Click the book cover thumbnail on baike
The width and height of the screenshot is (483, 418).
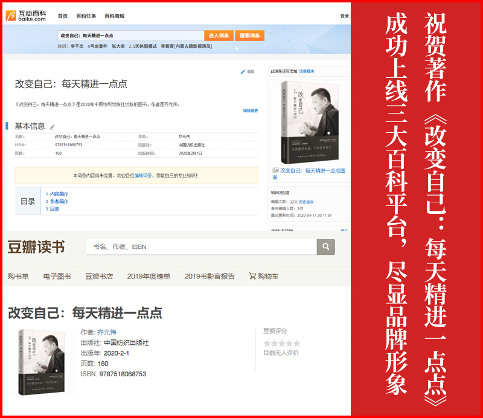point(310,123)
